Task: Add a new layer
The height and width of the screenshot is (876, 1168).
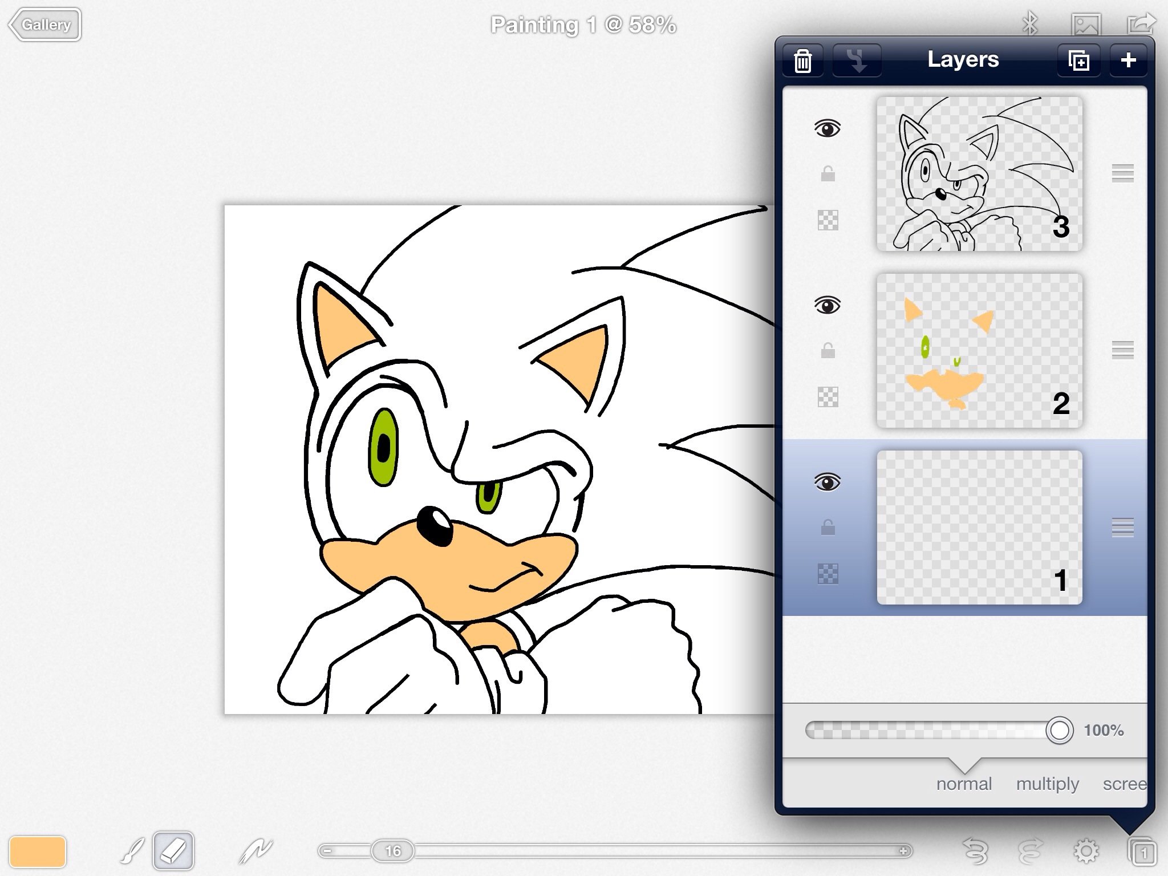Action: click(1128, 60)
